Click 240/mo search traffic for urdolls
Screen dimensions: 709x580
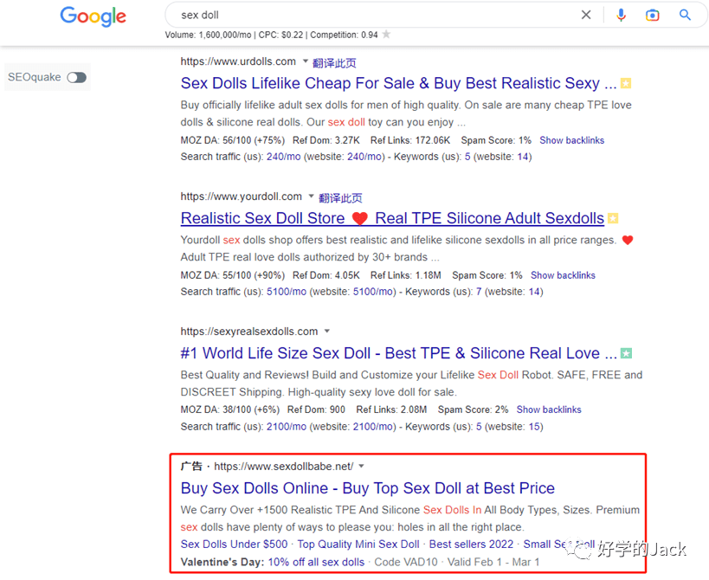(283, 157)
